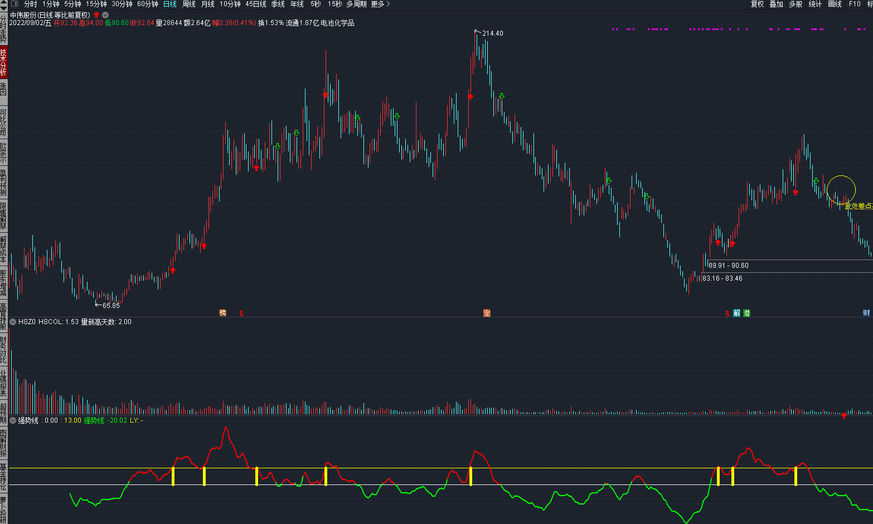Image resolution: width=873 pixels, height=524 pixels.
Task: Switch to 5分钟 period
Action: click(x=72, y=4)
